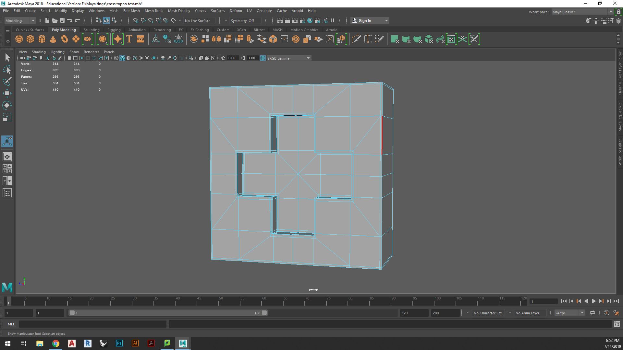Screen dimensions: 623x350
Task: Click the Multi-Cut knife tool icon
Action: (x=356, y=39)
